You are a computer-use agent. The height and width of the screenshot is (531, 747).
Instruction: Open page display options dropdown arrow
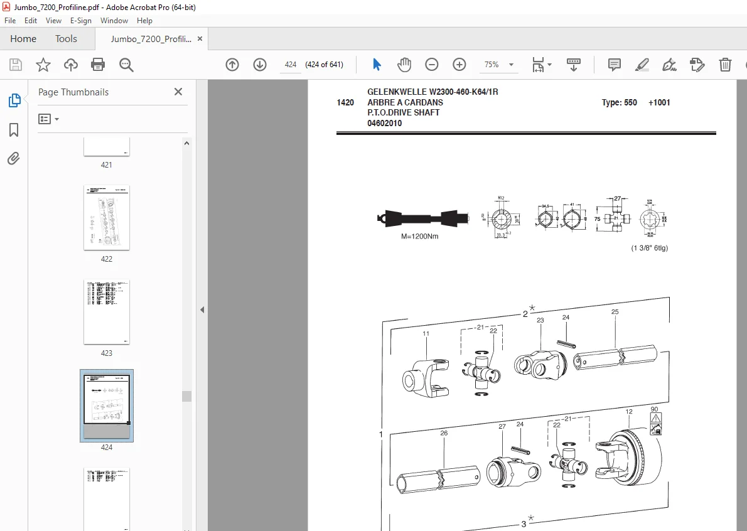coord(550,65)
